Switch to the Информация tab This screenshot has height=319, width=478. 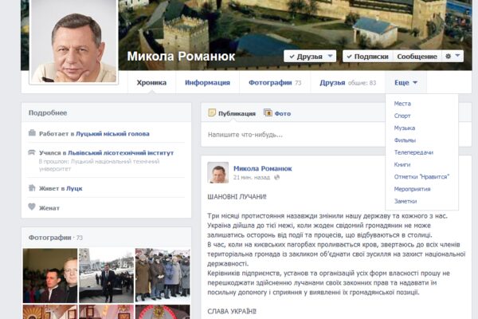[207, 82]
